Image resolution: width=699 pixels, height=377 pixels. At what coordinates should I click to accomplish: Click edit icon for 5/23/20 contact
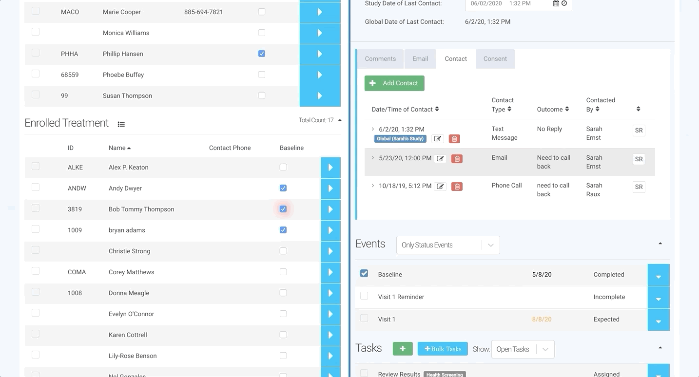[x=440, y=159]
